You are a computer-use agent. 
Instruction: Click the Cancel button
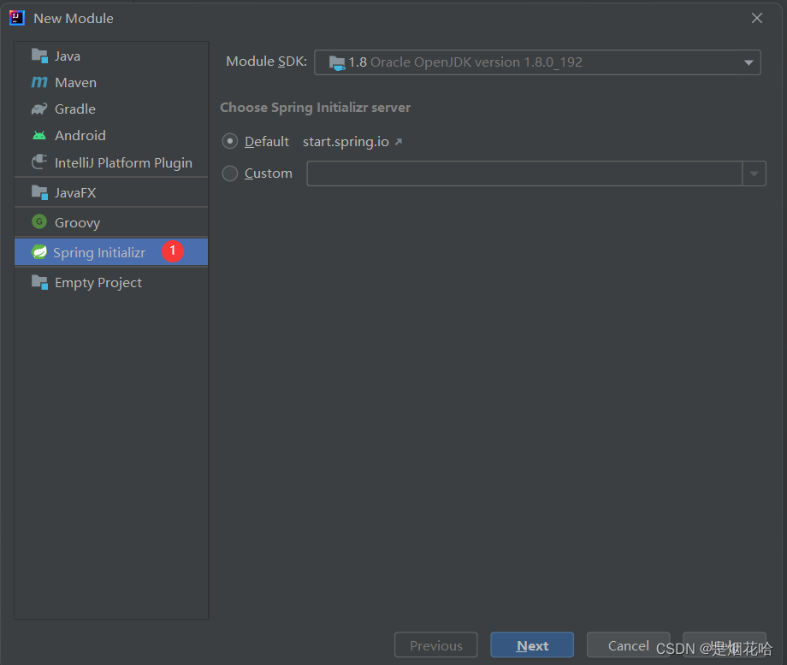coord(629,645)
